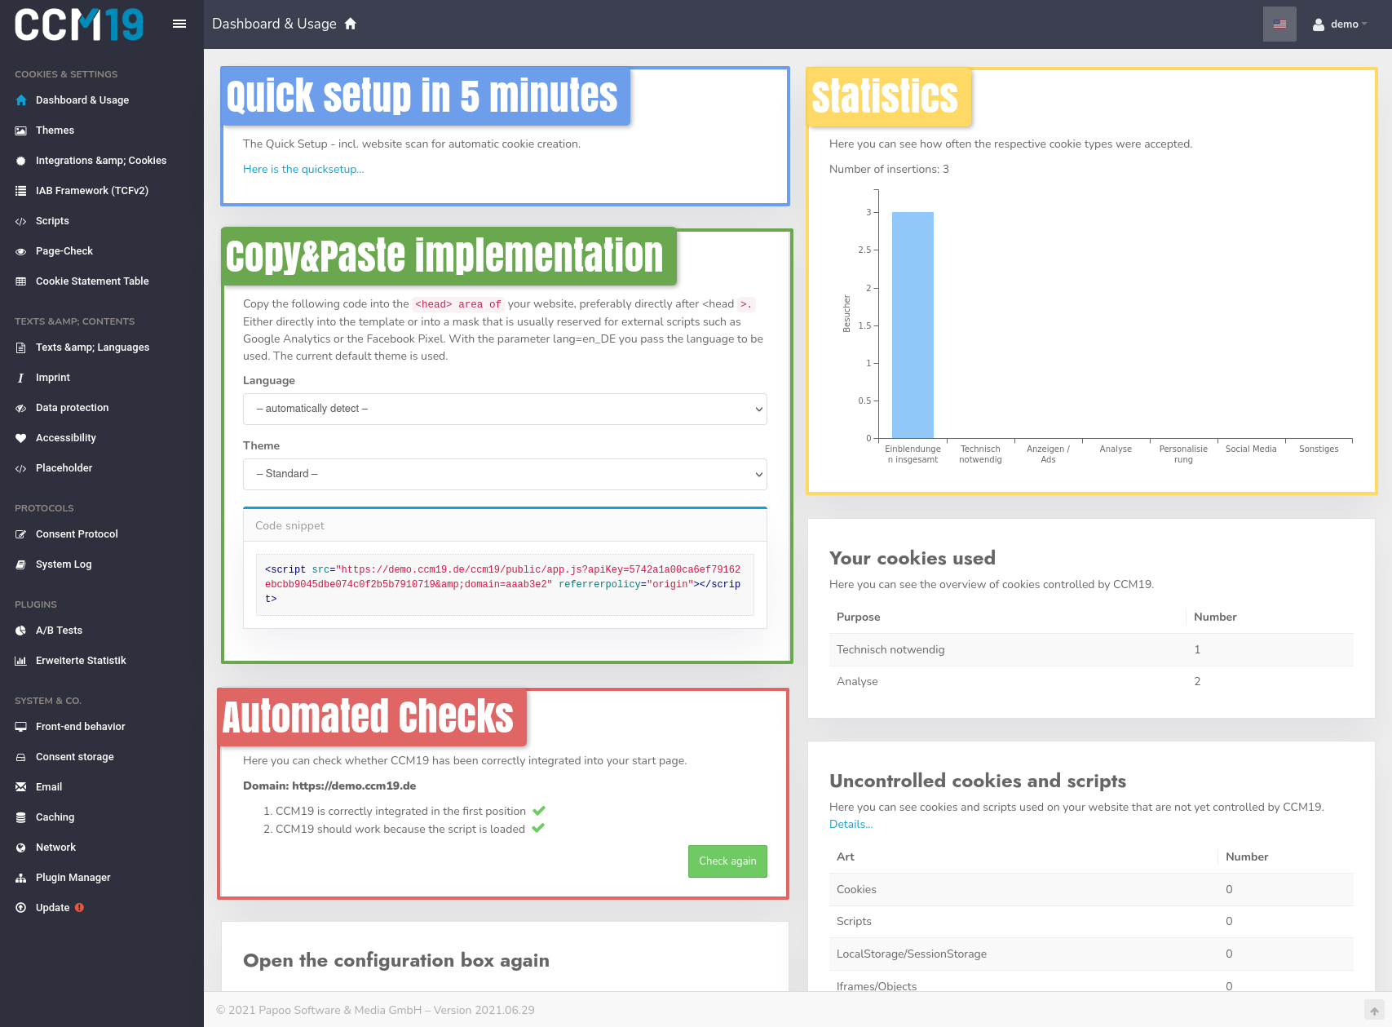Toggle the sidebar with the hamburger icon
Viewport: 1392px width, 1027px height.
(x=179, y=24)
